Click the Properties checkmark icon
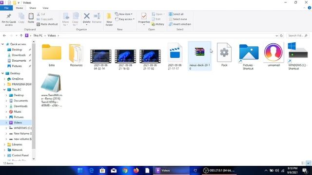 144,16
